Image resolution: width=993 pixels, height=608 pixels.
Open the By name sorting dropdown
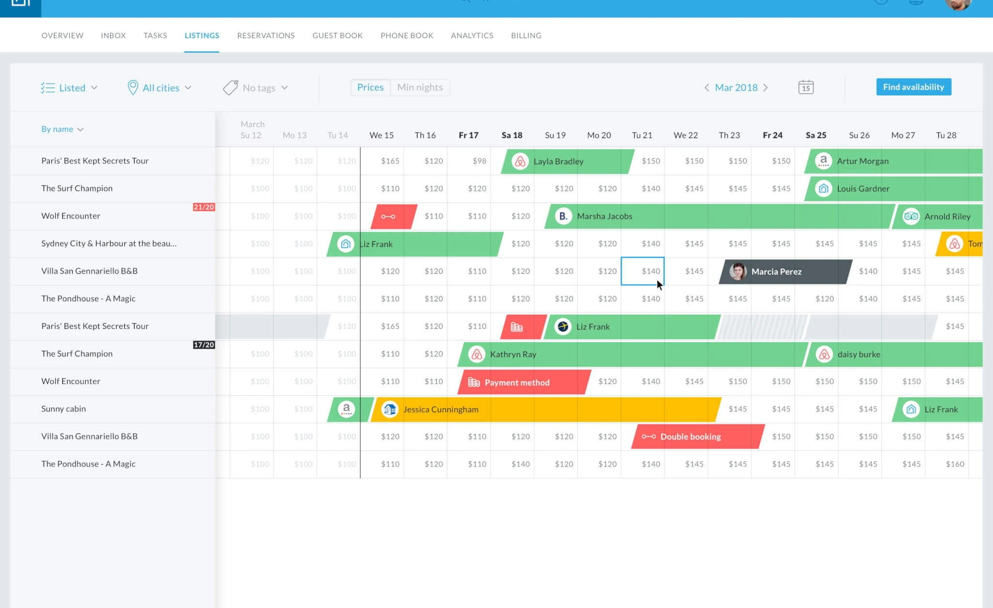[62, 129]
